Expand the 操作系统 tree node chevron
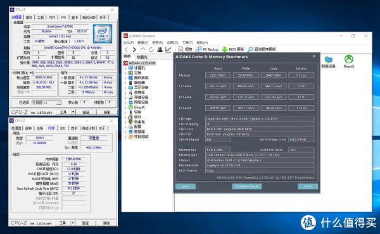 point(125,78)
